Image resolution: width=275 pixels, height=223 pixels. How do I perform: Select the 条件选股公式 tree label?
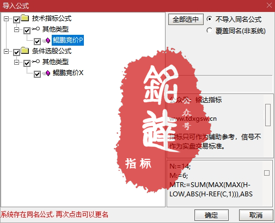click(52, 51)
